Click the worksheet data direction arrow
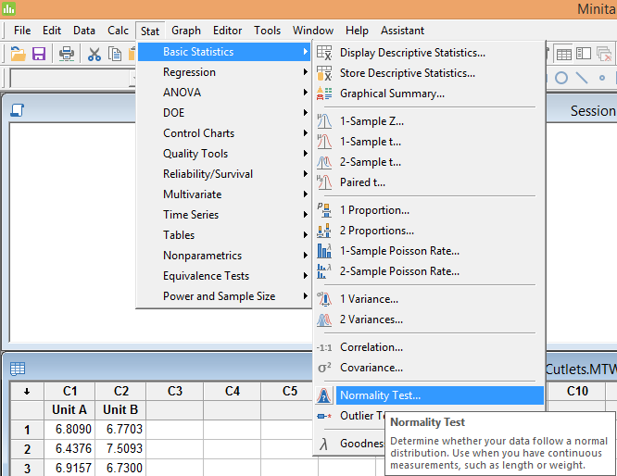This screenshot has width=617, height=476. click(27, 392)
